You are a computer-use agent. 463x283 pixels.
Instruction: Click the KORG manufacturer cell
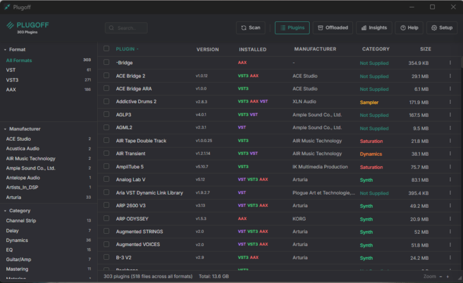click(299, 219)
